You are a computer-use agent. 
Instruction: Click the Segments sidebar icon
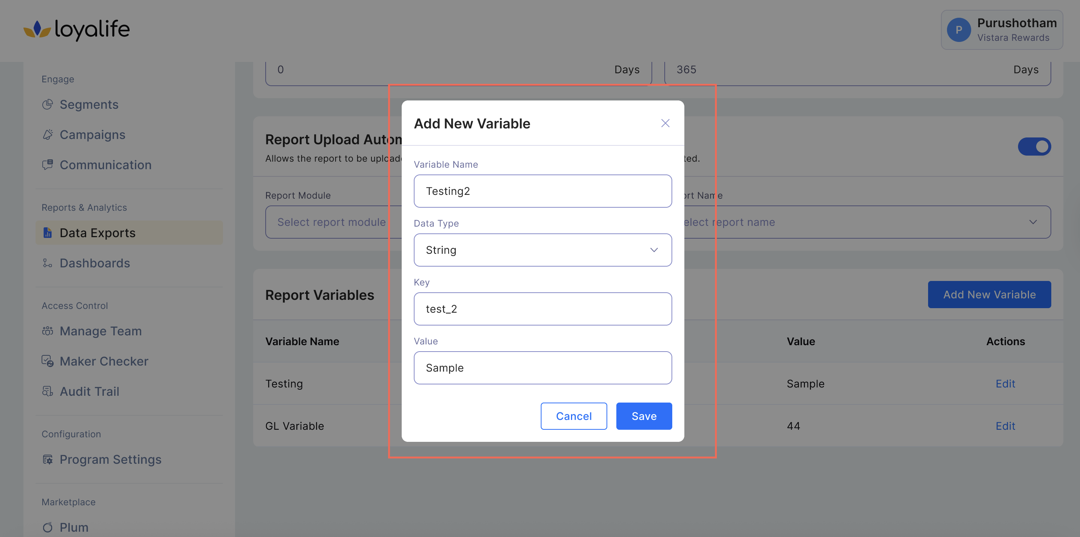[47, 104]
